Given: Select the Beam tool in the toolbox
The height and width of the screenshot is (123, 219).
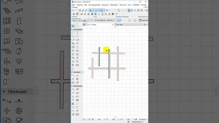Looking at the screenshot, I should [x=73, y=37].
